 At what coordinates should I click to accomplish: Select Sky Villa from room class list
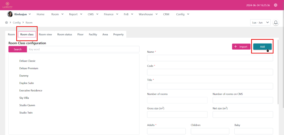point(24,98)
